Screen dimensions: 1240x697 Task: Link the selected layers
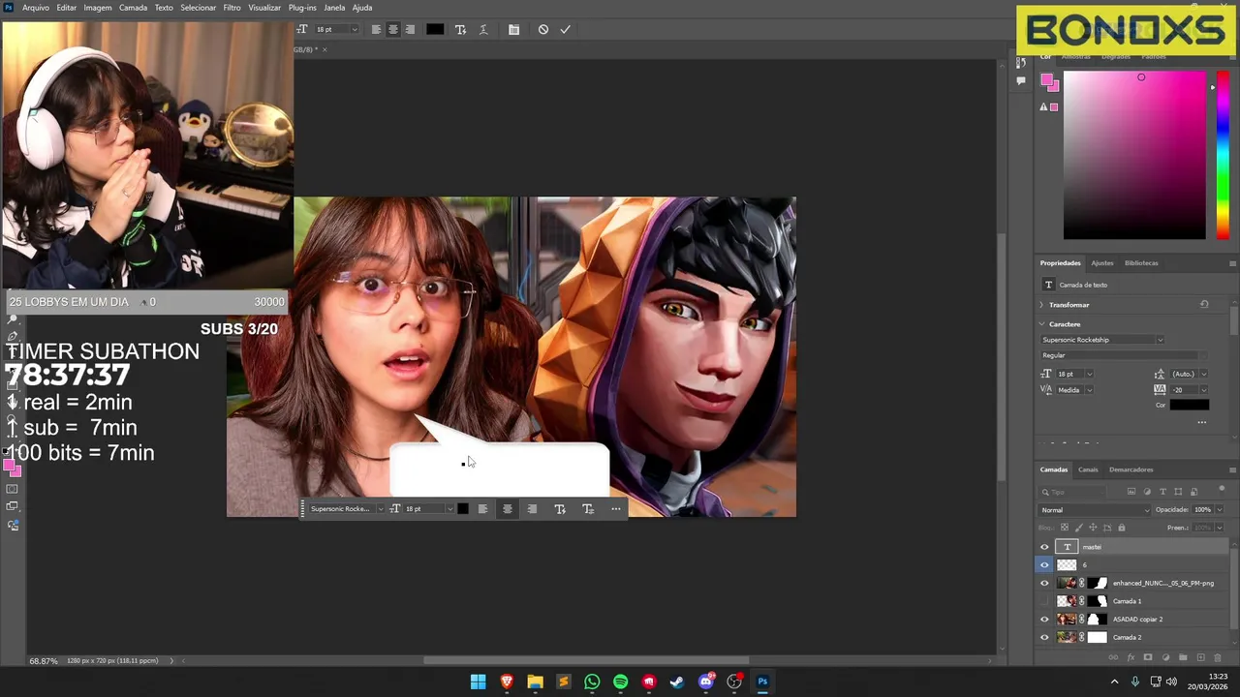(x=1113, y=657)
